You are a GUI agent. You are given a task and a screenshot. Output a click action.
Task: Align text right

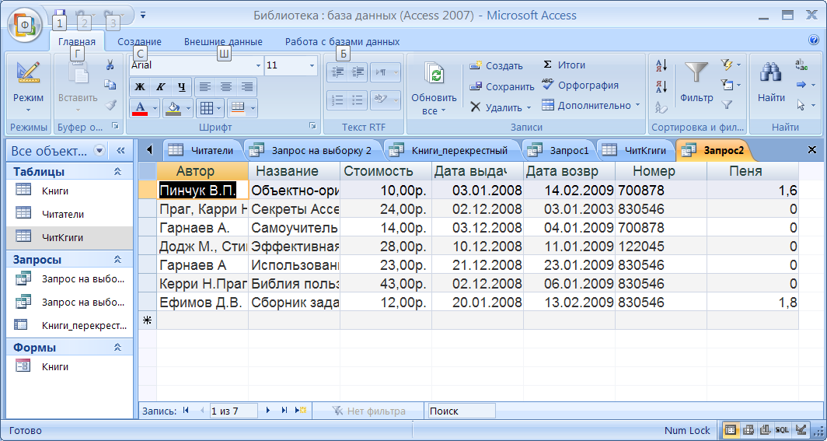tap(246, 86)
